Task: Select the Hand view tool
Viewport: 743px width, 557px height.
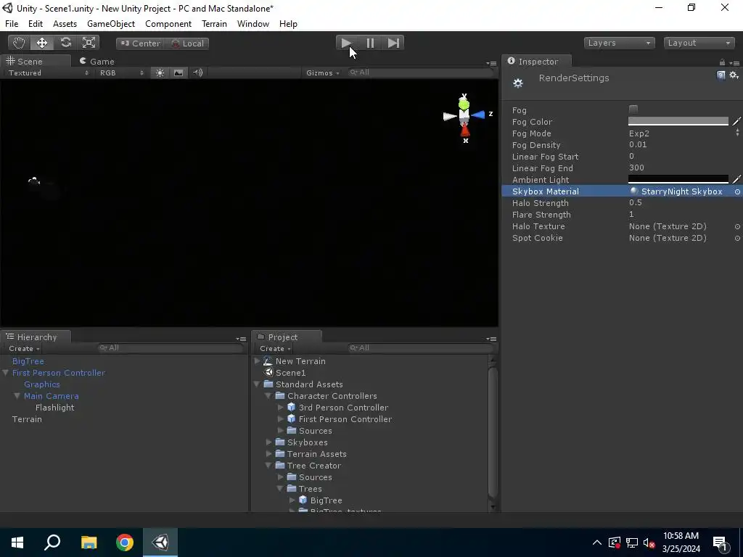Action: click(x=19, y=43)
